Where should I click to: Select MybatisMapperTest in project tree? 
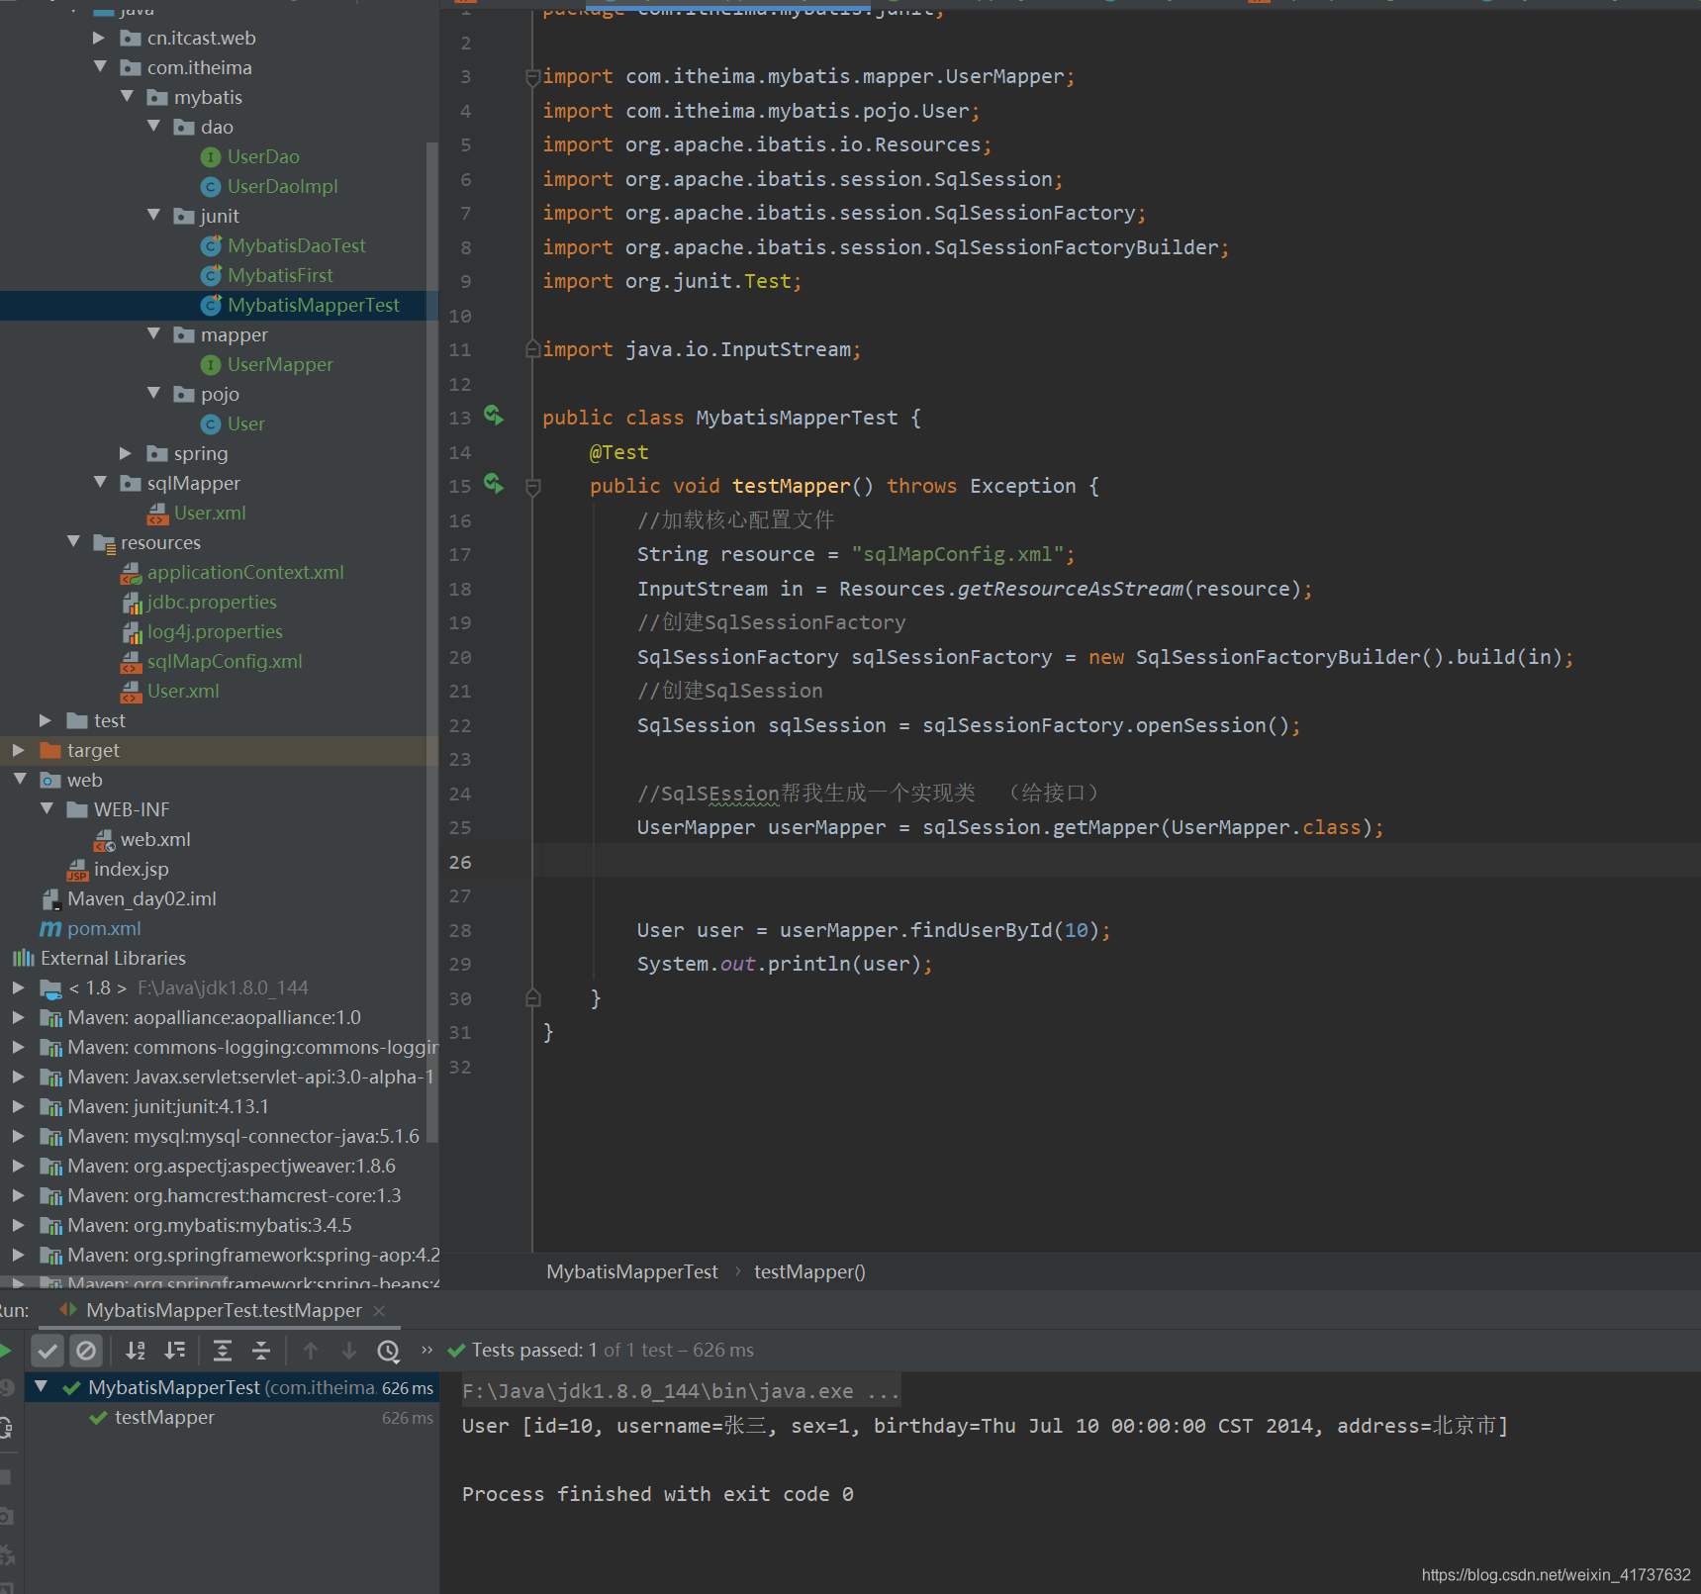click(313, 305)
